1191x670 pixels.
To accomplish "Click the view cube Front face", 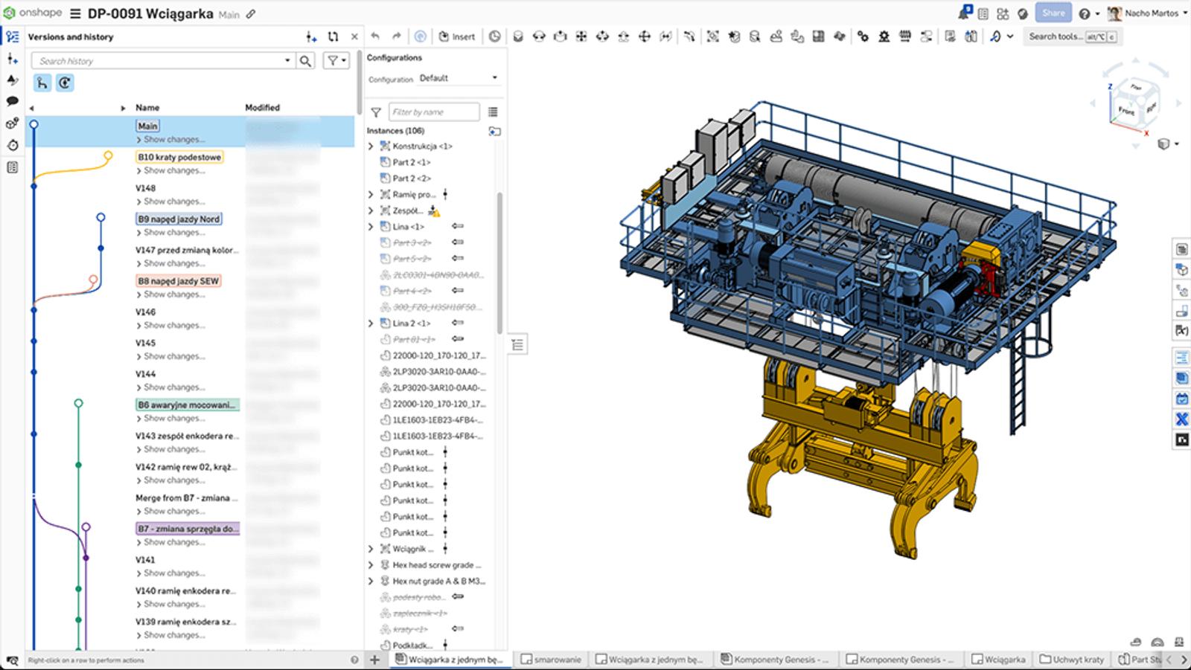I will click(x=1125, y=111).
